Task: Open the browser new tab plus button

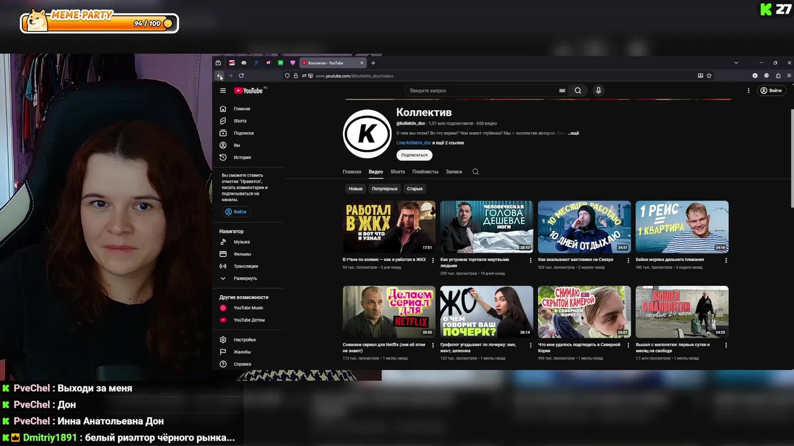Action: (373, 63)
